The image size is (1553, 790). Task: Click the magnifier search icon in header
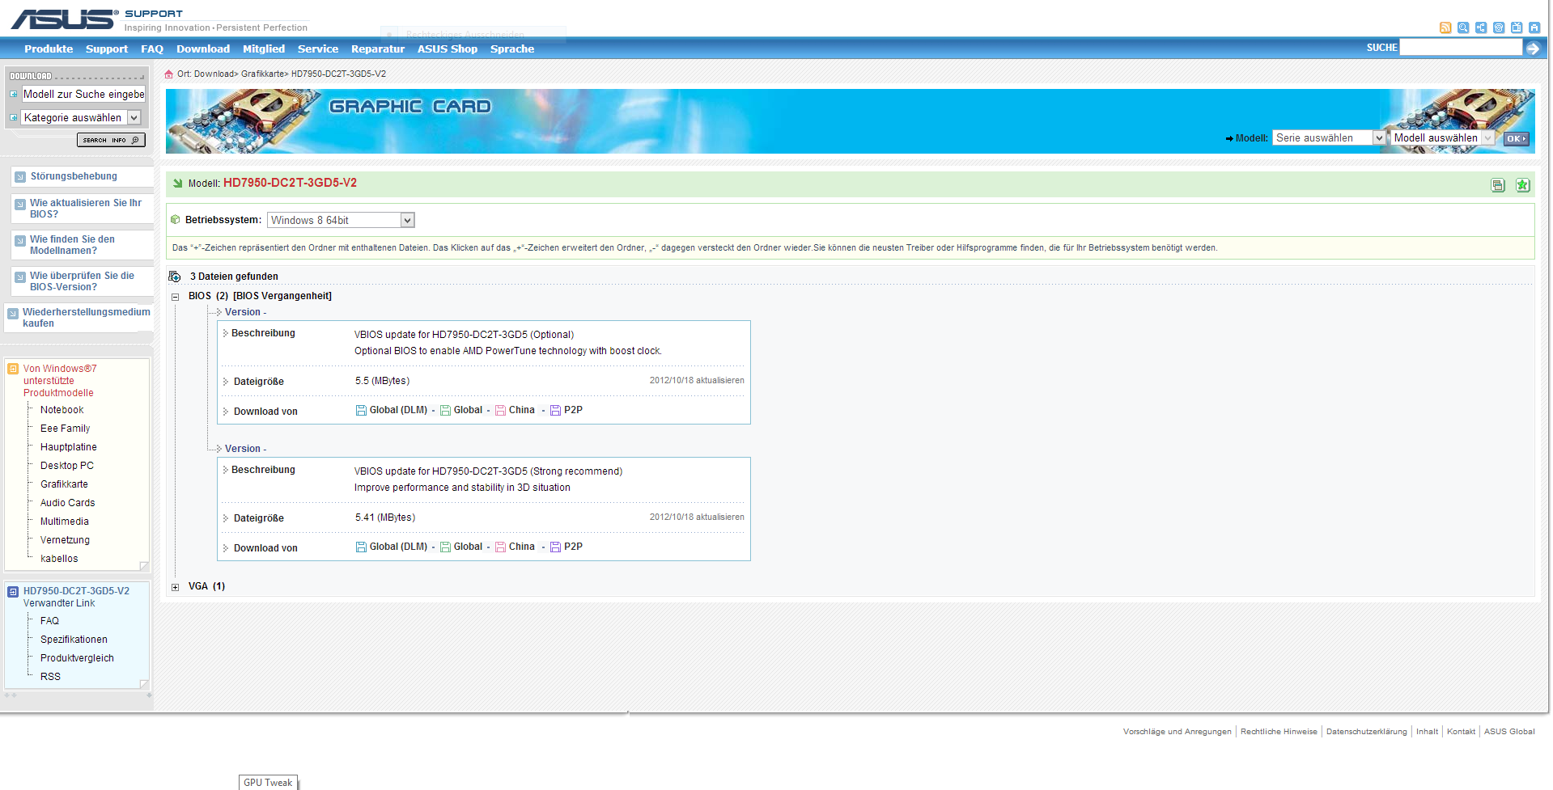(x=1463, y=27)
